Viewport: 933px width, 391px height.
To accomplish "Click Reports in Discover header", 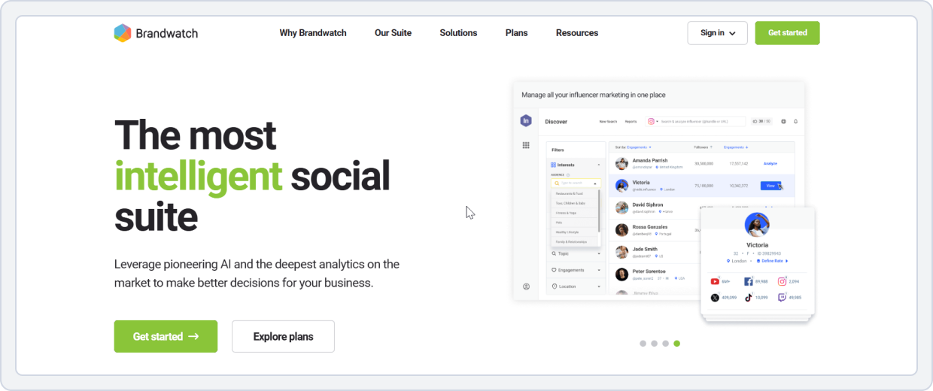I will coord(631,122).
